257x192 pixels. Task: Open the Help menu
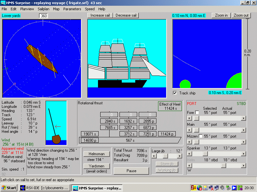[102, 9]
